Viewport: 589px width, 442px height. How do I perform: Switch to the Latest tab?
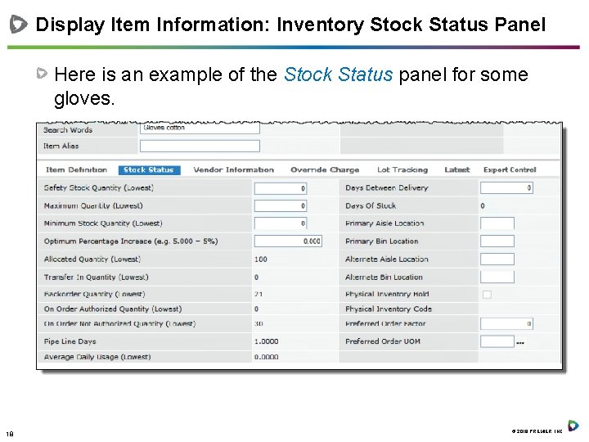click(457, 170)
